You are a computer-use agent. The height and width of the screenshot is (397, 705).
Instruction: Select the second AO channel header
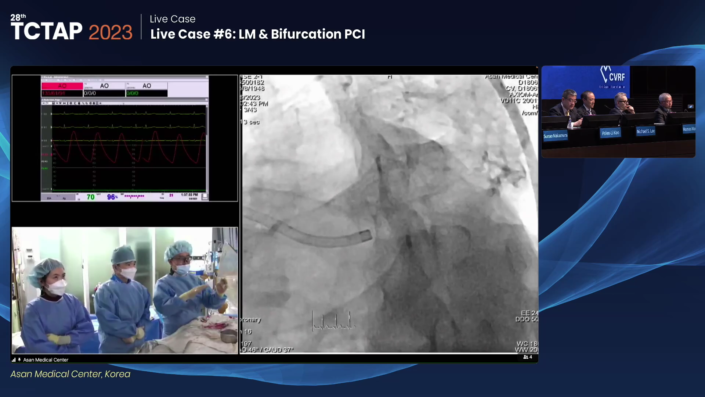(104, 86)
